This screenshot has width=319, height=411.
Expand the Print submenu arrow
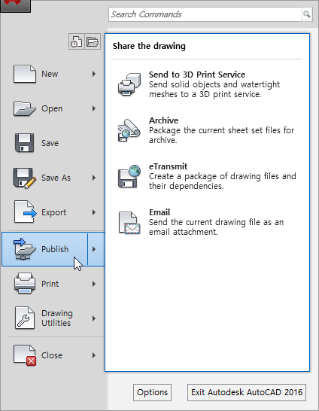tap(94, 284)
